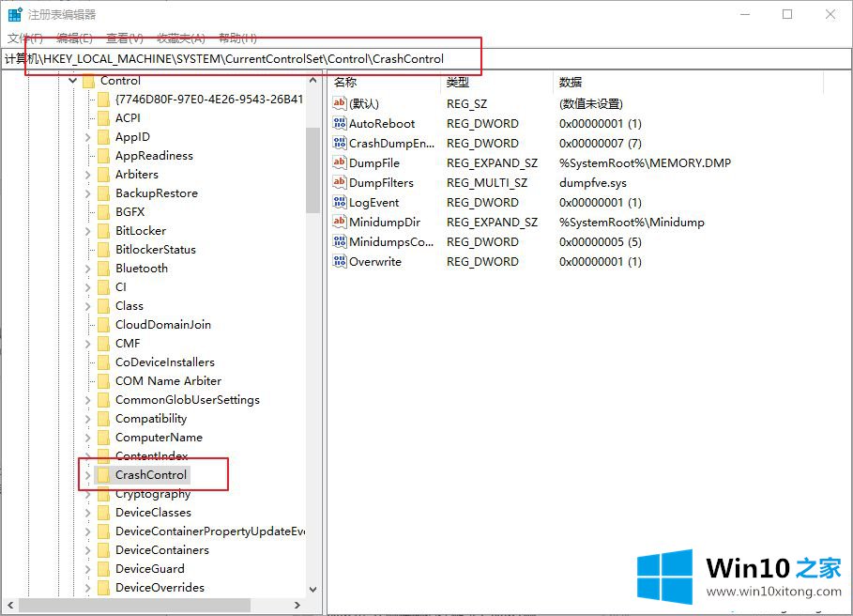The width and height of the screenshot is (853, 616).
Task: Click the horizontal scroll-right arrow of tree
Action: point(297,605)
